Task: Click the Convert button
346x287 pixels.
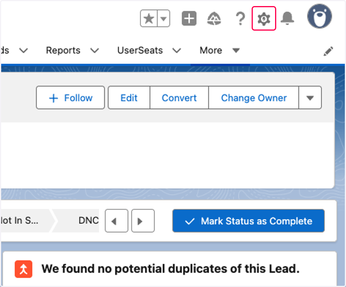Action: [x=179, y=98]
